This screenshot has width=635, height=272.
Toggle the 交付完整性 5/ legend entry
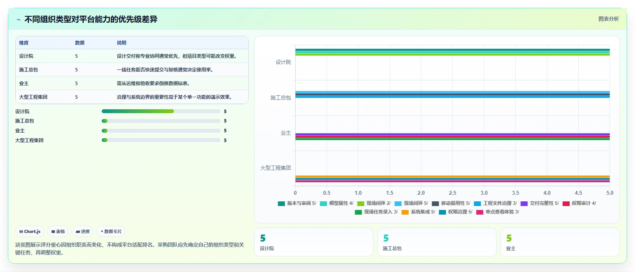click(540, 203)
